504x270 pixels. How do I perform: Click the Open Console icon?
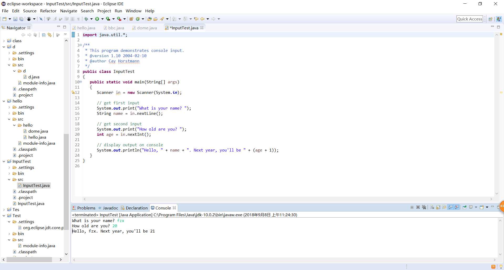[x=482, y=207]
